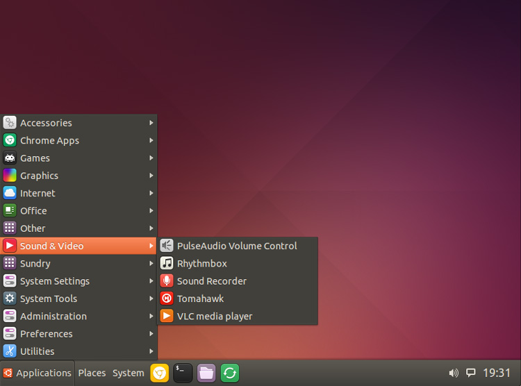Expand the System Tools submenu arrow
The width and height of the screenshot is (521, 386).
tap(151, 299)
